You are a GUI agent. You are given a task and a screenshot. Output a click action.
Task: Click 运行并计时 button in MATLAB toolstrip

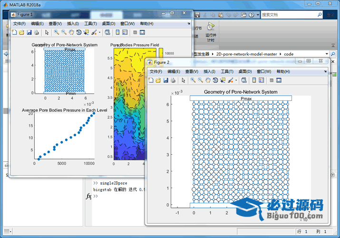coord(211,32)
